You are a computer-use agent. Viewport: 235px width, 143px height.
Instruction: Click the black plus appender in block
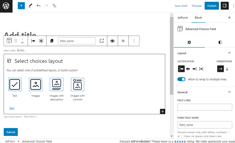[x=163, y=112]
